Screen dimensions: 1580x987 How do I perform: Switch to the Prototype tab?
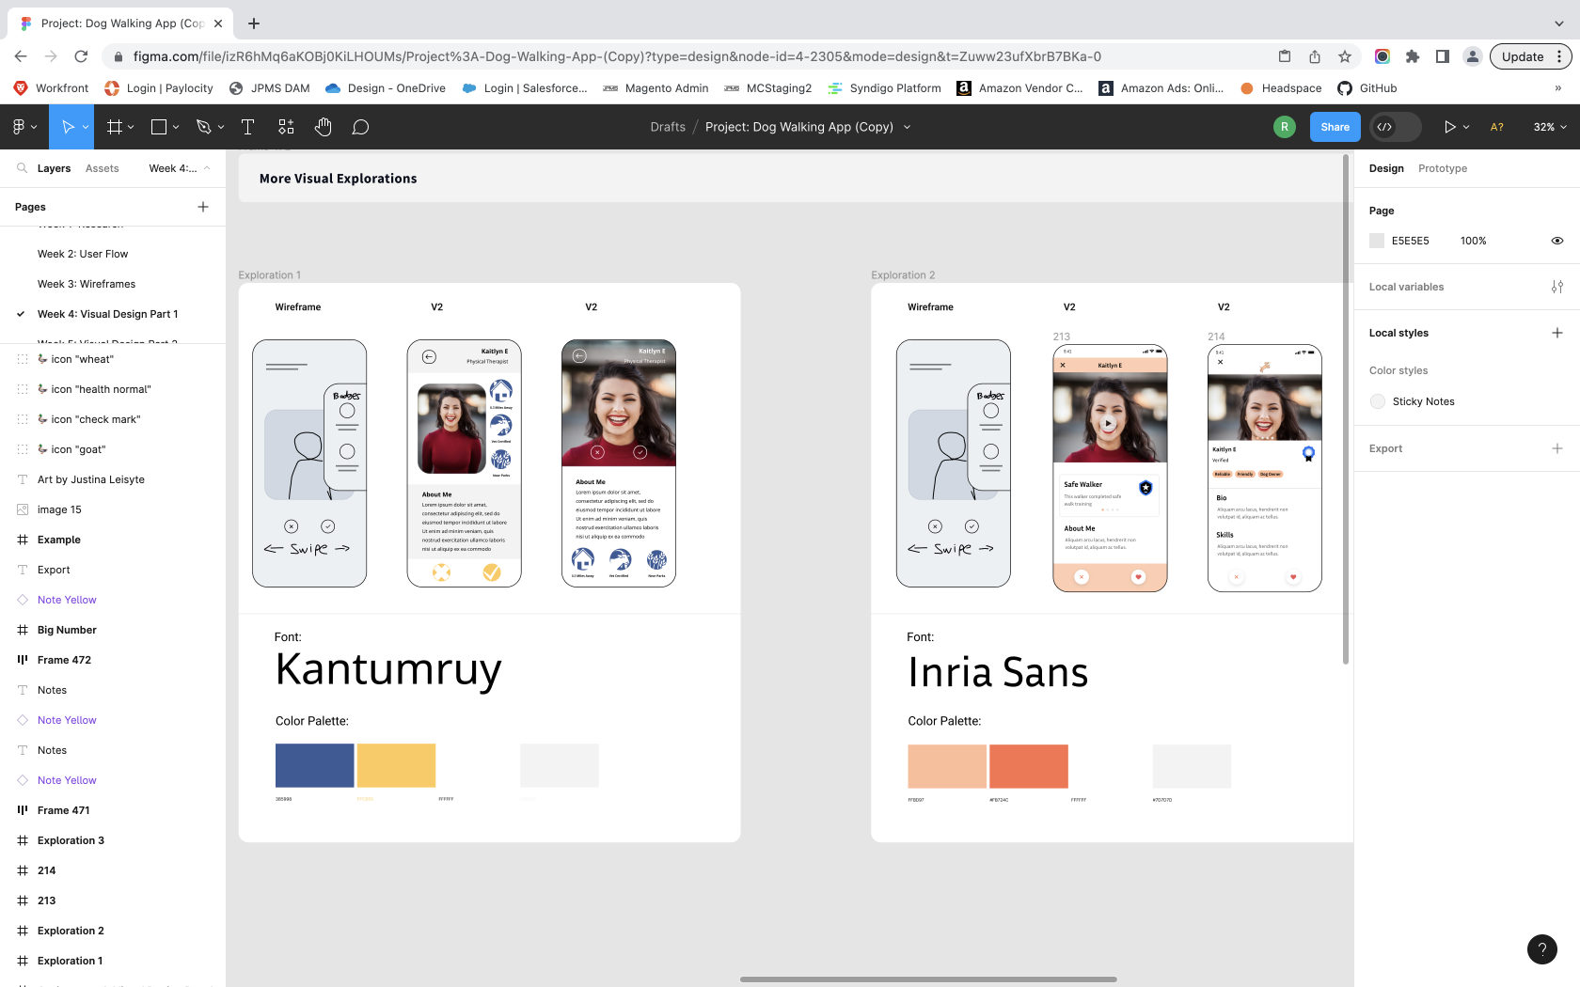tap(1442, 168)
